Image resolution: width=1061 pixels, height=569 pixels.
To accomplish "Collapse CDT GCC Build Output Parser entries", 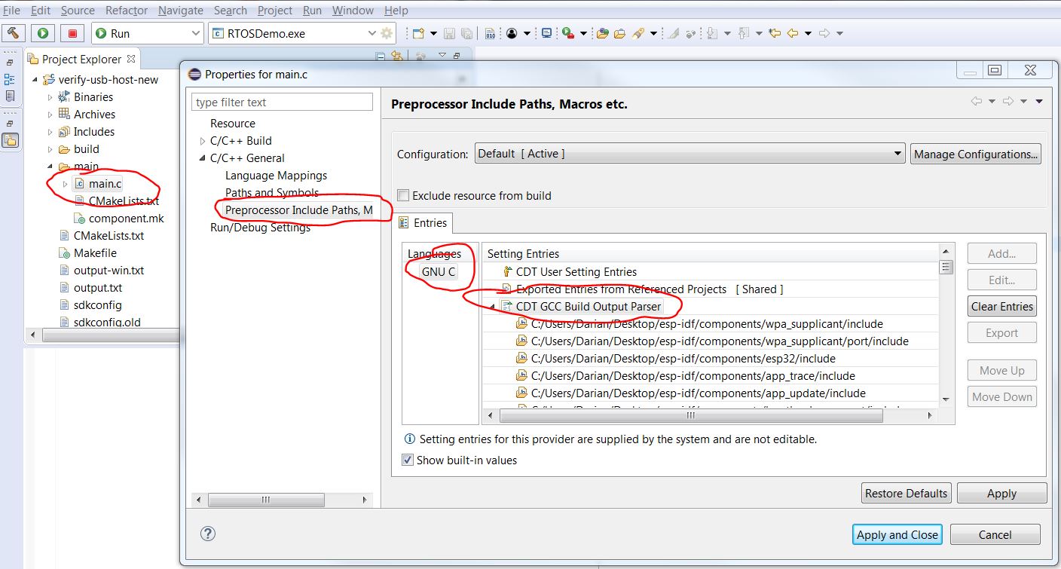I will click(x=494, y=307).
